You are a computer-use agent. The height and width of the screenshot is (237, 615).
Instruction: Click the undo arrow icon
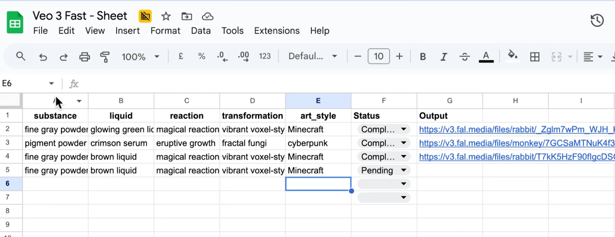tap(43, 57)
